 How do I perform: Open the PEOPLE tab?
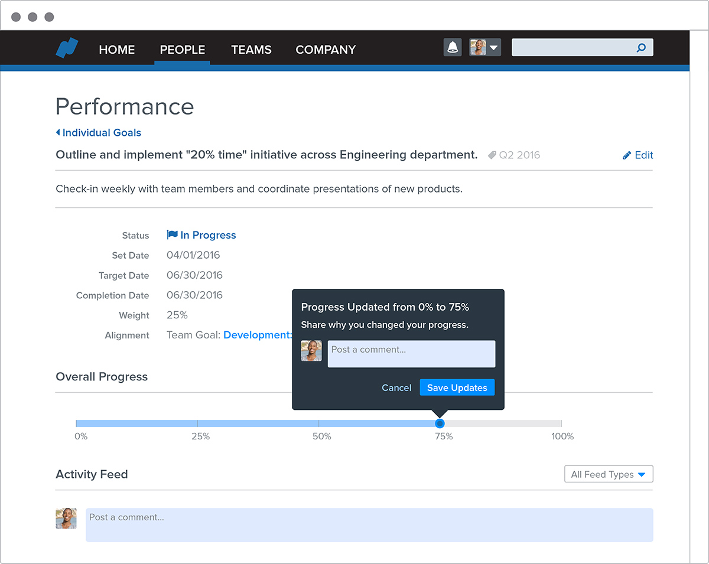pos(183,50)
